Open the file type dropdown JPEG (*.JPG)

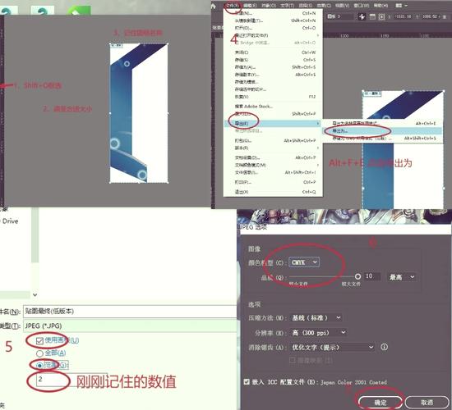click(130, 326)
